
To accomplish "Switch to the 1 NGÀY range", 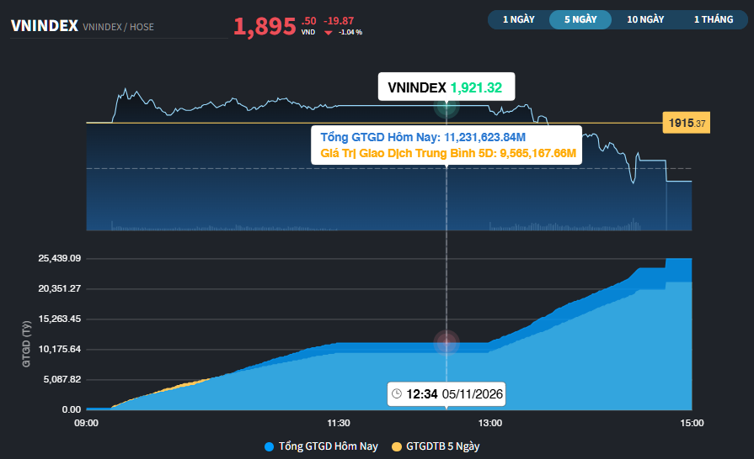I will click(519, 19).
